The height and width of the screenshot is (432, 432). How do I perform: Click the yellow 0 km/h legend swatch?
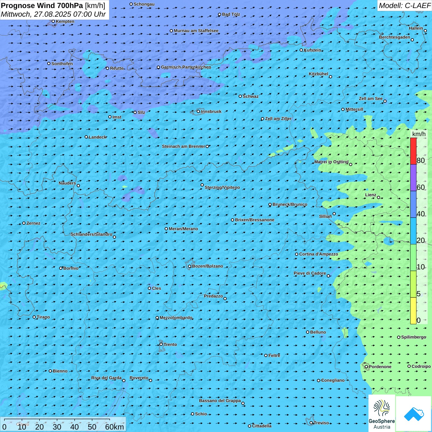413,311
